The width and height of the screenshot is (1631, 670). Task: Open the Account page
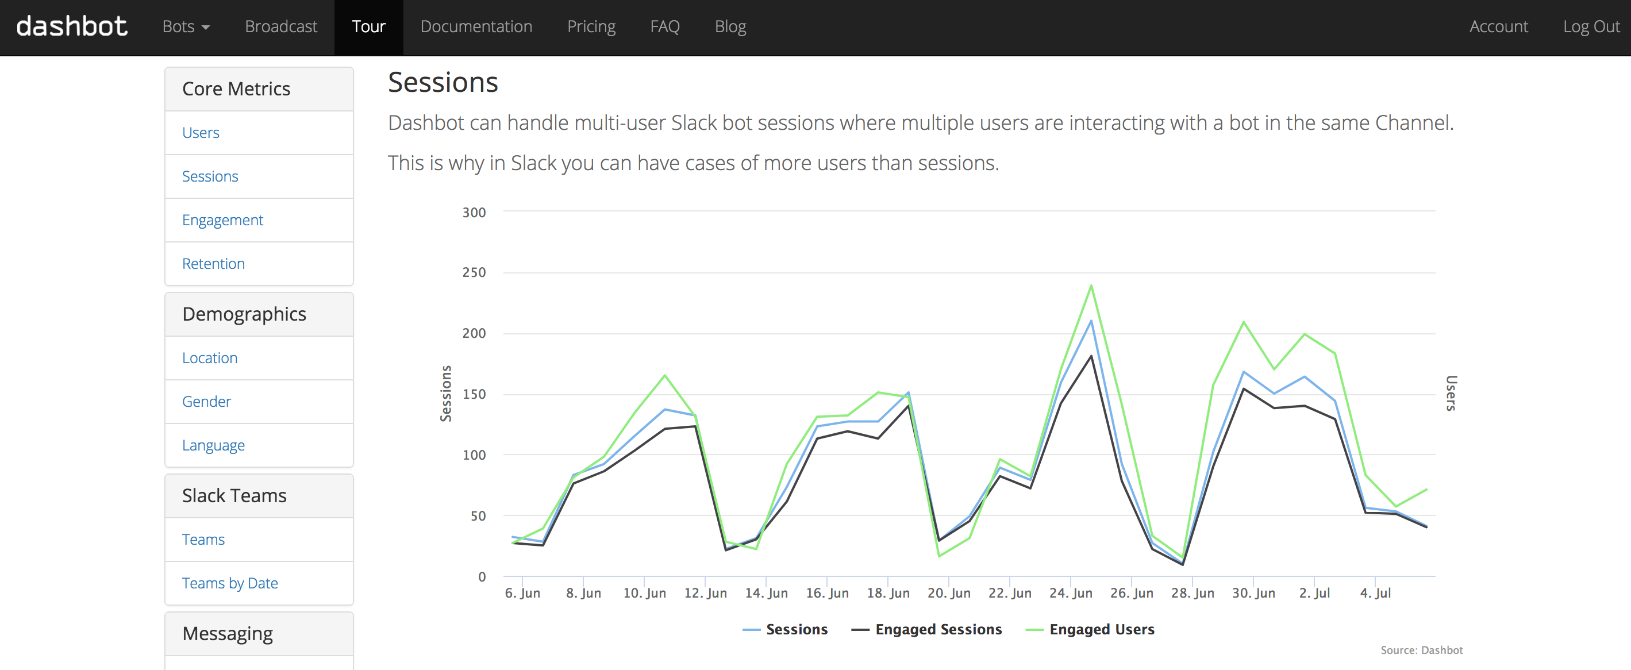tap(1498, 26)
